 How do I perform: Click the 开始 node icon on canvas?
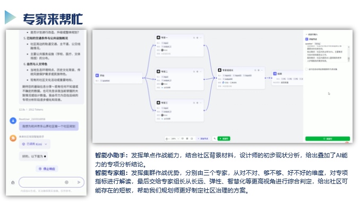point(97,75)
